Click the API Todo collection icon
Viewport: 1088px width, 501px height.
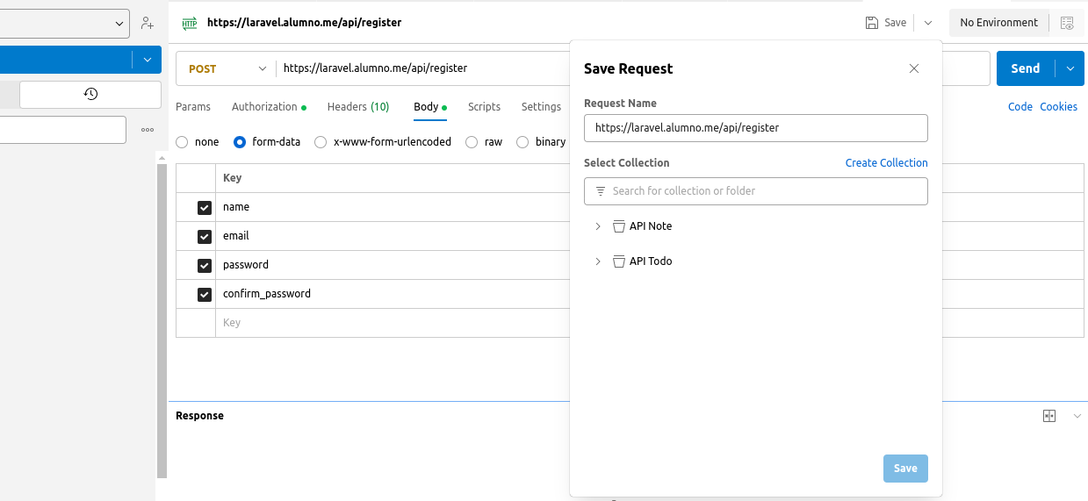618,261
